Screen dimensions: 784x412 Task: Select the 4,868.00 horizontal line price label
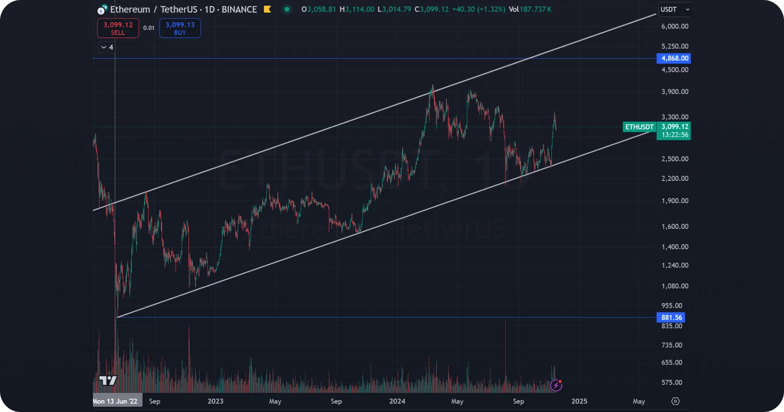674,58
